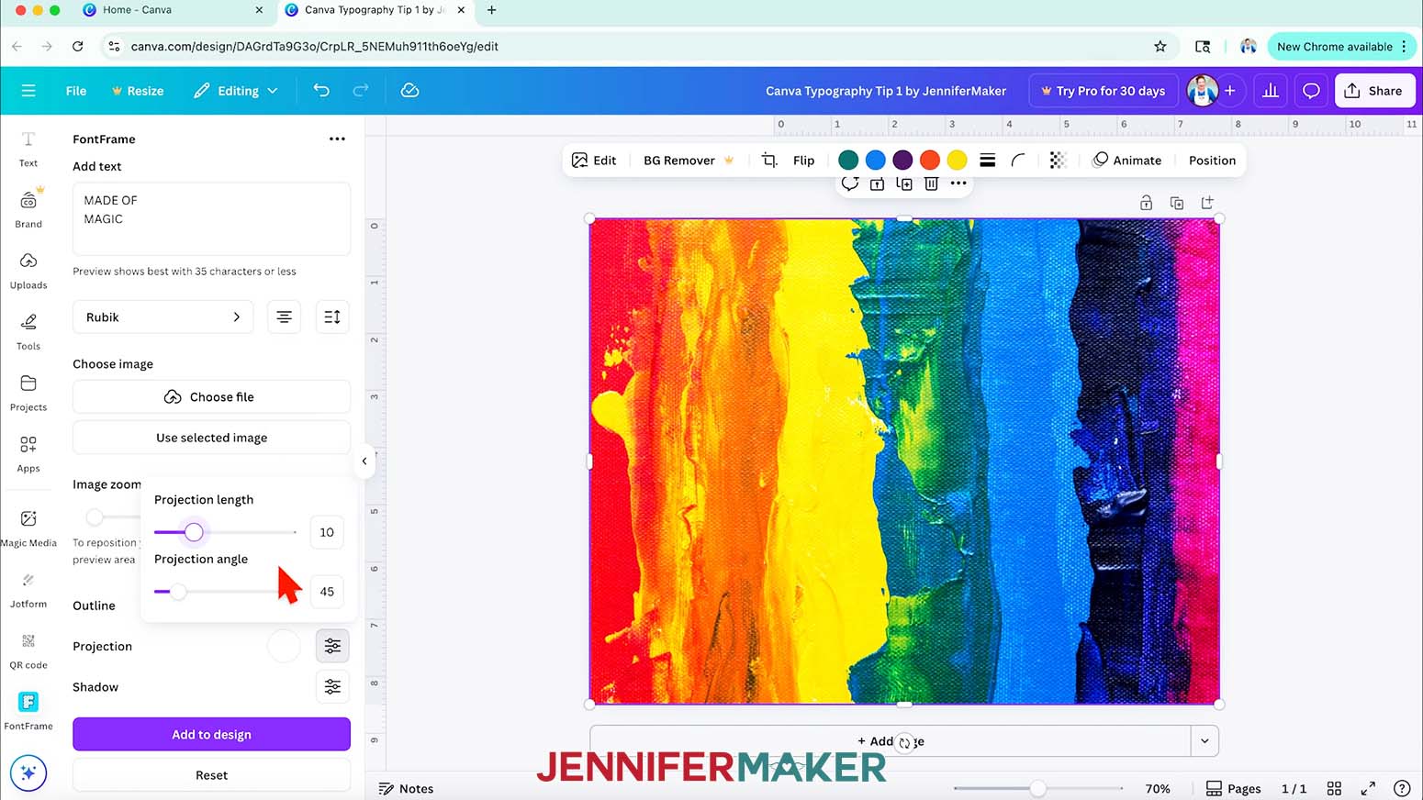The height and width of the screenshot is (800, 1423).
Task: Click the Add to design button
Action: click(211, 735)
